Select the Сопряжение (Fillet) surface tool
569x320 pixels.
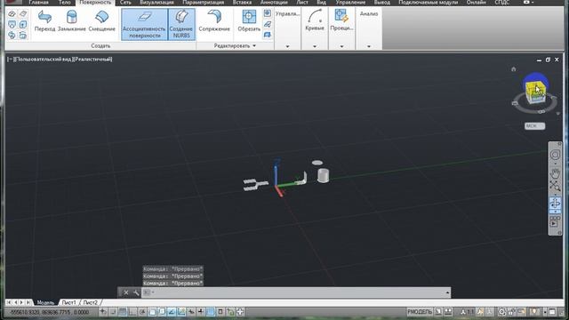[214, 20]
